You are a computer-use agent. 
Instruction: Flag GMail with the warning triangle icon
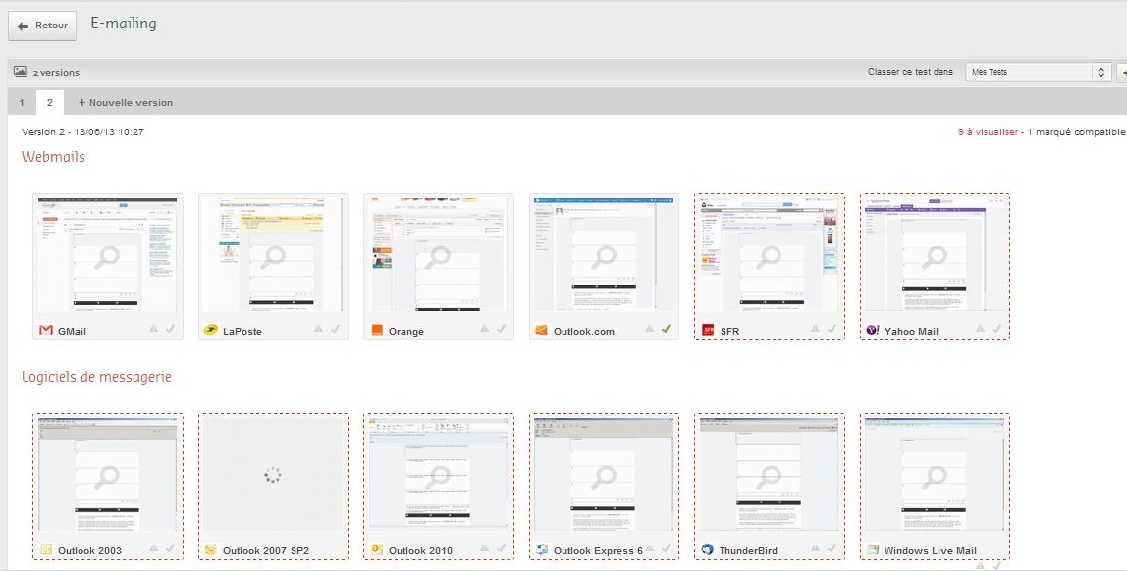(x=153, y=329)
